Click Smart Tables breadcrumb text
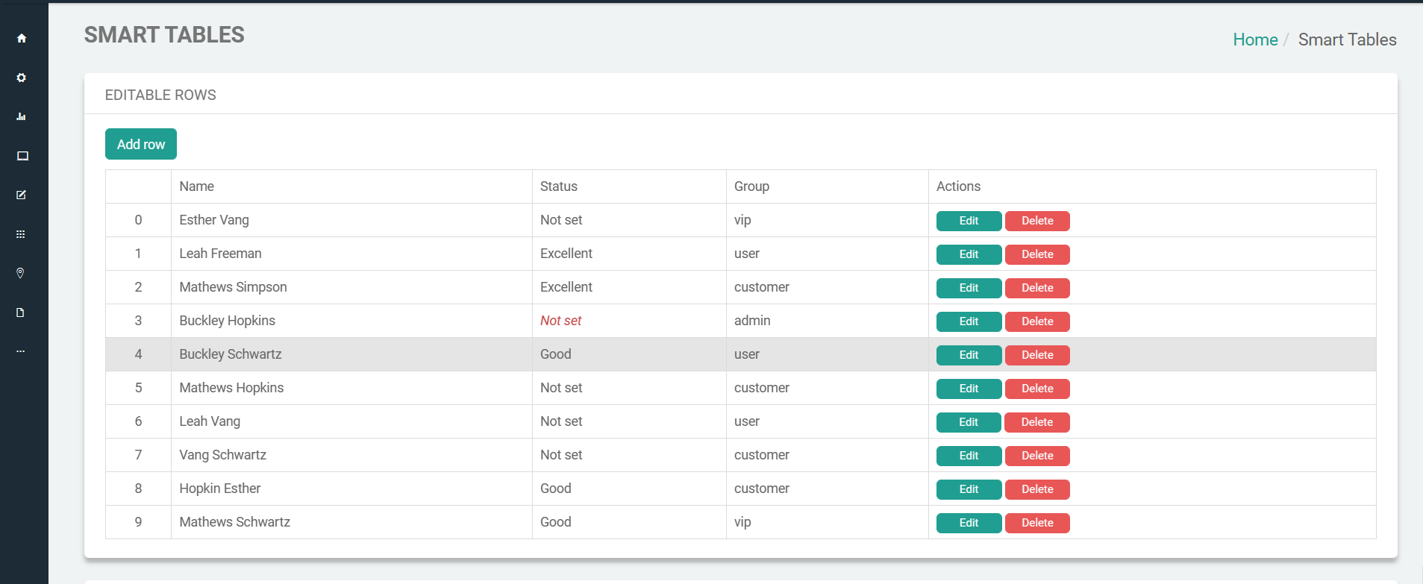Screen dimensions: 1423x584 (x=1348, y=40)
